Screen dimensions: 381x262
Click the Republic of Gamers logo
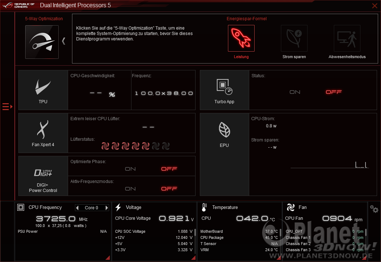tap(18, 5)
